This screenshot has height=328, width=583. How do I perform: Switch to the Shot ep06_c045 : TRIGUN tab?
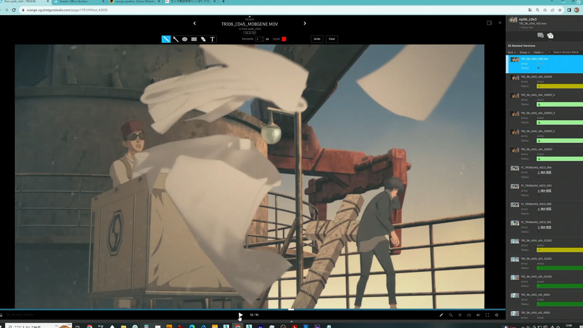tap(23, 2)
